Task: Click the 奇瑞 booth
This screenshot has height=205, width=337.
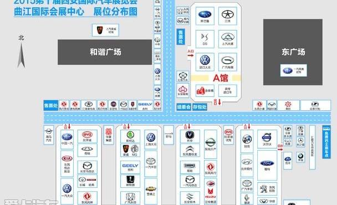Action: click(x=87, y=150)
